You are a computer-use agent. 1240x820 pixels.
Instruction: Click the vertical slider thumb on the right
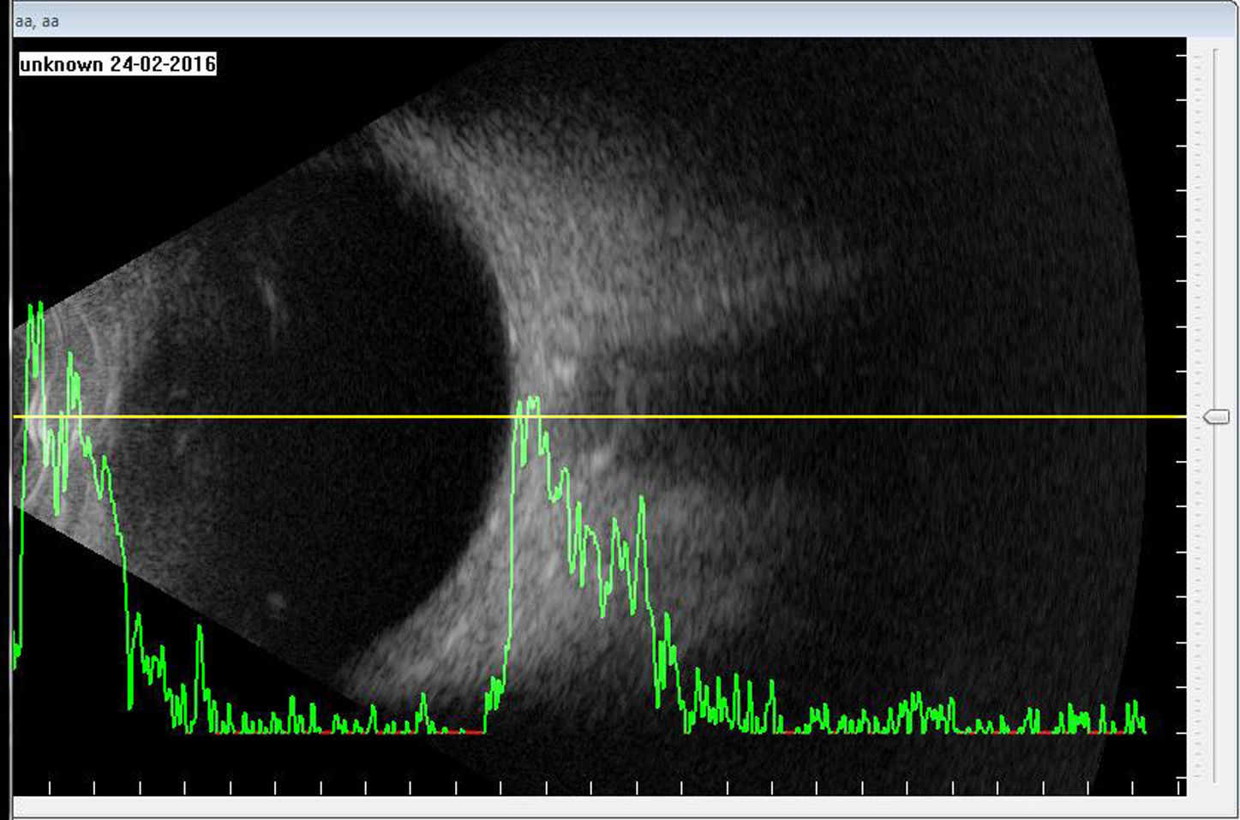(x=1215, y=417)
